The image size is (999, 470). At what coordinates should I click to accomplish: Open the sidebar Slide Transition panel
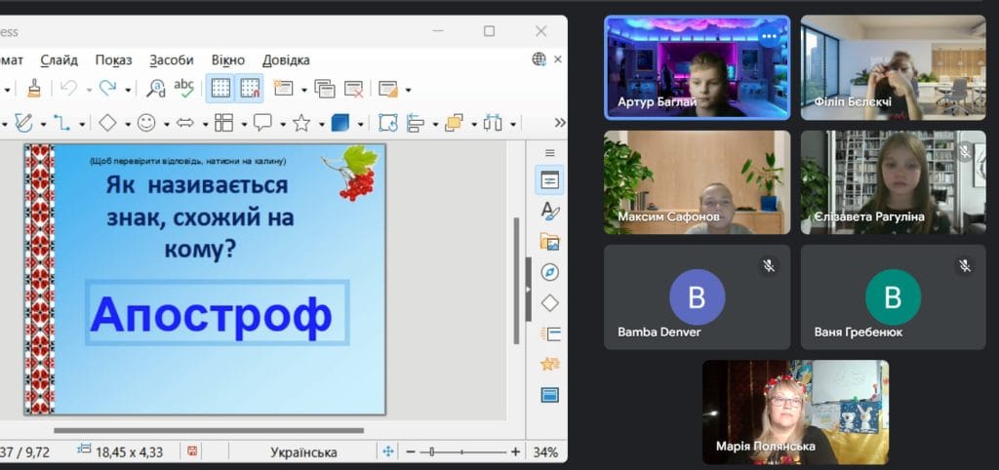tap(550, 333)
